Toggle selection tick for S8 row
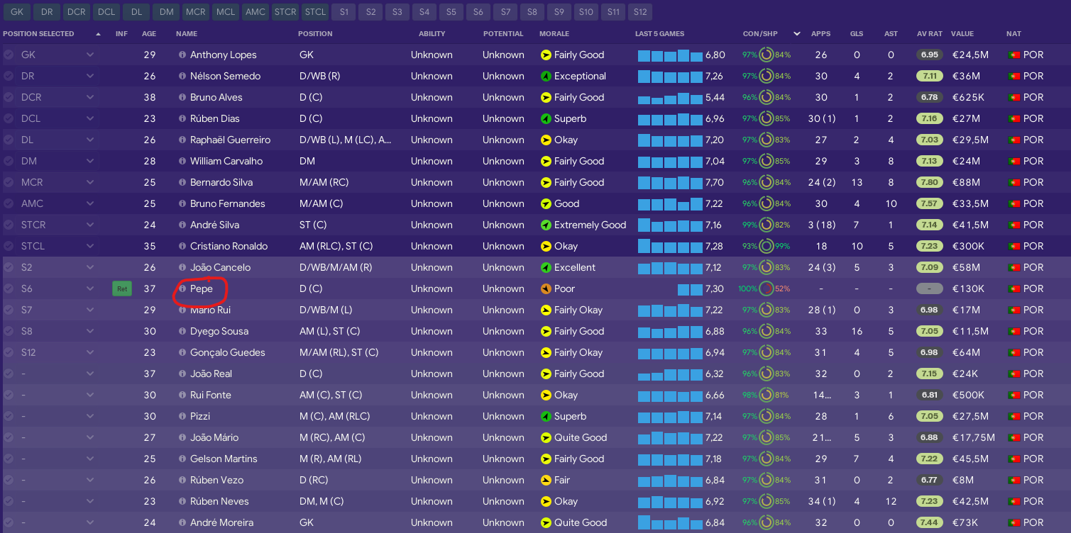 click(x=9, y=331)
